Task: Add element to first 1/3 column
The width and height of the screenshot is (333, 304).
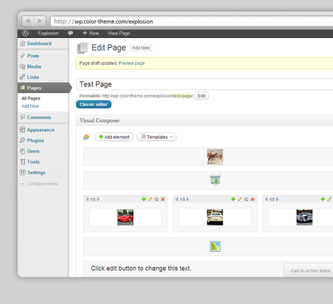Action: click(144, 199)
